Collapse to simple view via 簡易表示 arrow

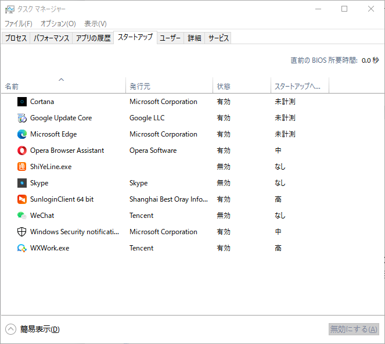pos(10,329)
